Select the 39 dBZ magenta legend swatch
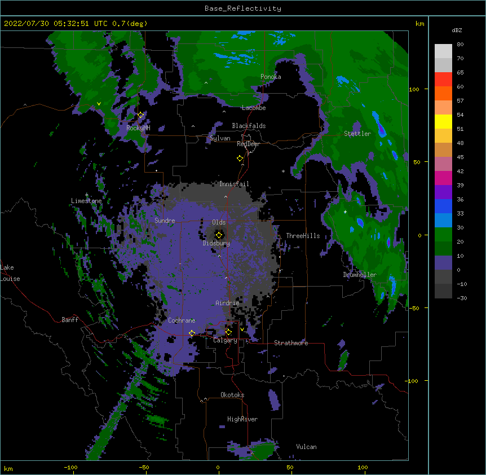The image size is (486, 475). pyautogui.click(x=443, y=178)
